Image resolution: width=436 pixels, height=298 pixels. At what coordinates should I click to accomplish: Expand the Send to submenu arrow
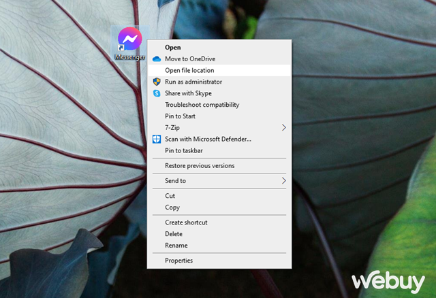point(283,181)
